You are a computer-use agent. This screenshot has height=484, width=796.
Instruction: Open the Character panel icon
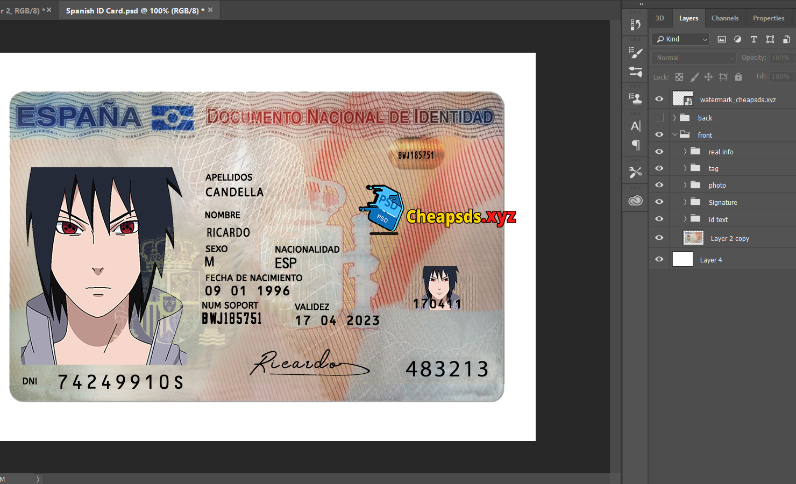point(635,126)
